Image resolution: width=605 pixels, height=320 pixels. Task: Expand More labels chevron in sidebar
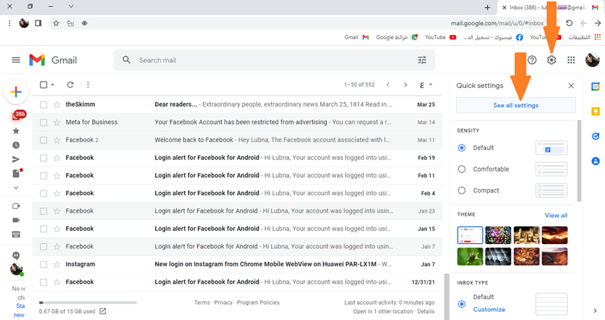(16, 188)
